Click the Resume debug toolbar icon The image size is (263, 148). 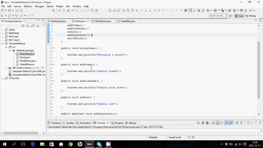[59, 10]
